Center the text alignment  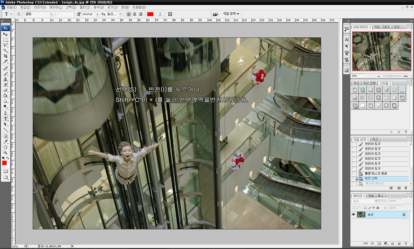click(134, 14)
